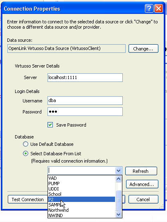Click database list scrollbar thumb
Screen dimensions: 167x222
118,200
